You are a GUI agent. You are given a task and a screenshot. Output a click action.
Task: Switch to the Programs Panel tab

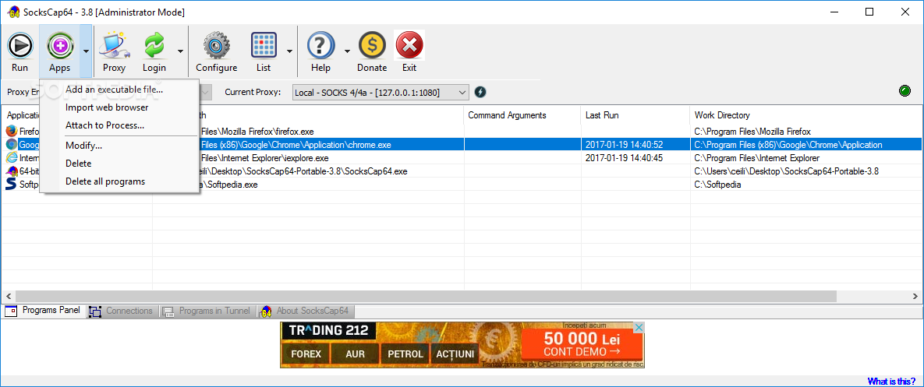point(44,311)
